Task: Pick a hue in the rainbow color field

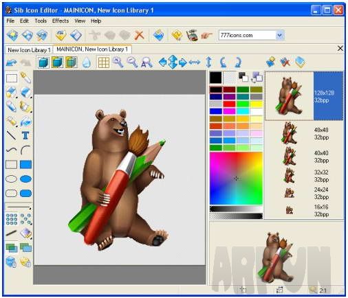Action: pyautogui.click(x=236, y=179)
